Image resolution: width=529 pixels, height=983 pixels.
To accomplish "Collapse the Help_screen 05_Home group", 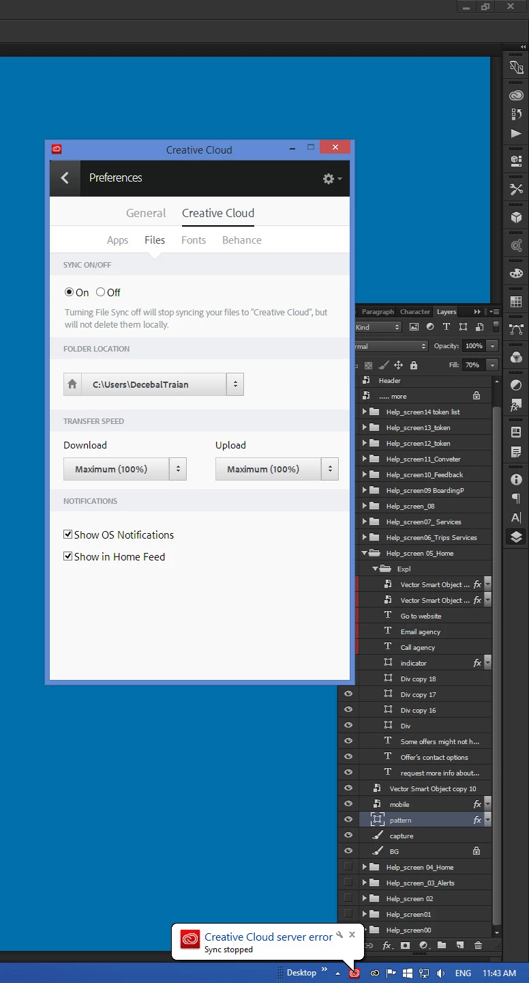I will pyautogui.click(x=365, y=553).
